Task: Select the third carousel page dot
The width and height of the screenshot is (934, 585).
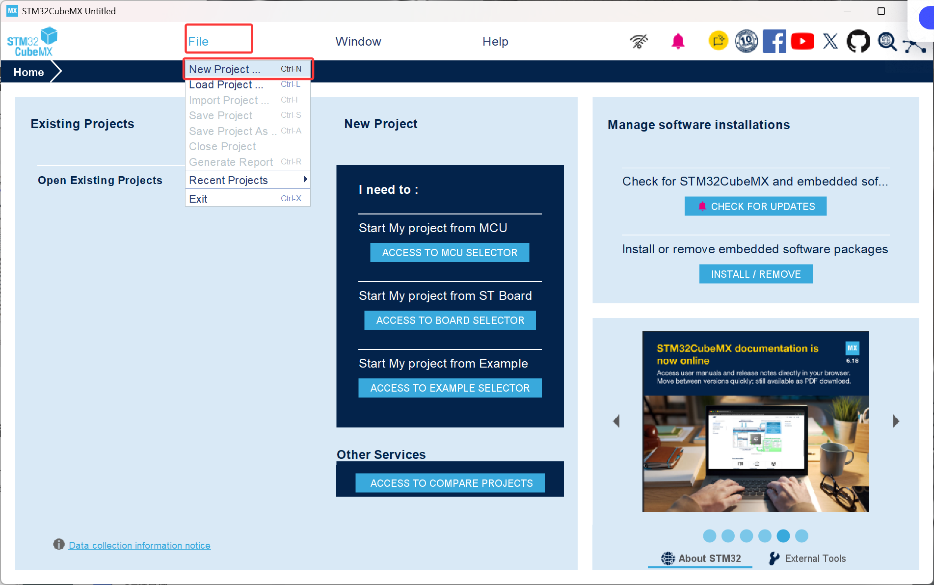Action: (x=746, y=536)
